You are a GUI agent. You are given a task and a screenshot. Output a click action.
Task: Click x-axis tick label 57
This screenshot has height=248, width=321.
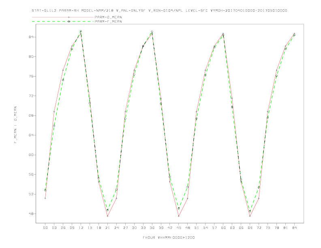(x=214, y=228)
